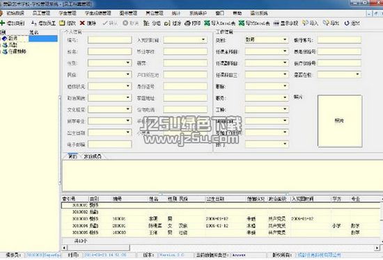Click the 编号 (ID number) input field
The image size is (383, 260).
[x=109, y=40]
